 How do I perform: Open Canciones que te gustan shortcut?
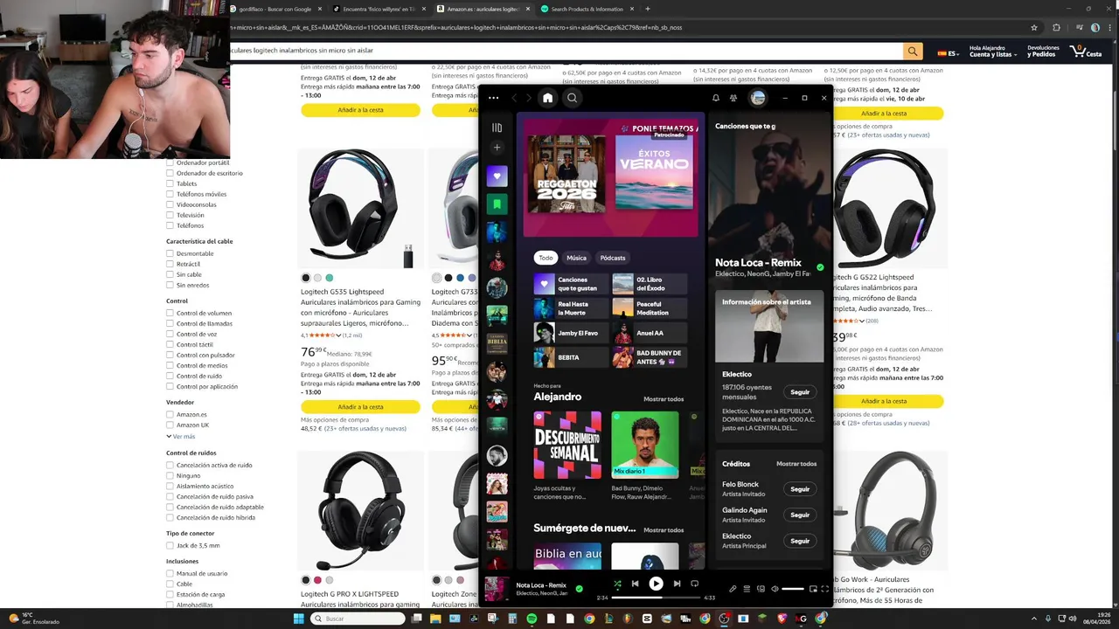pyautogui.click(x=572, y=284)
